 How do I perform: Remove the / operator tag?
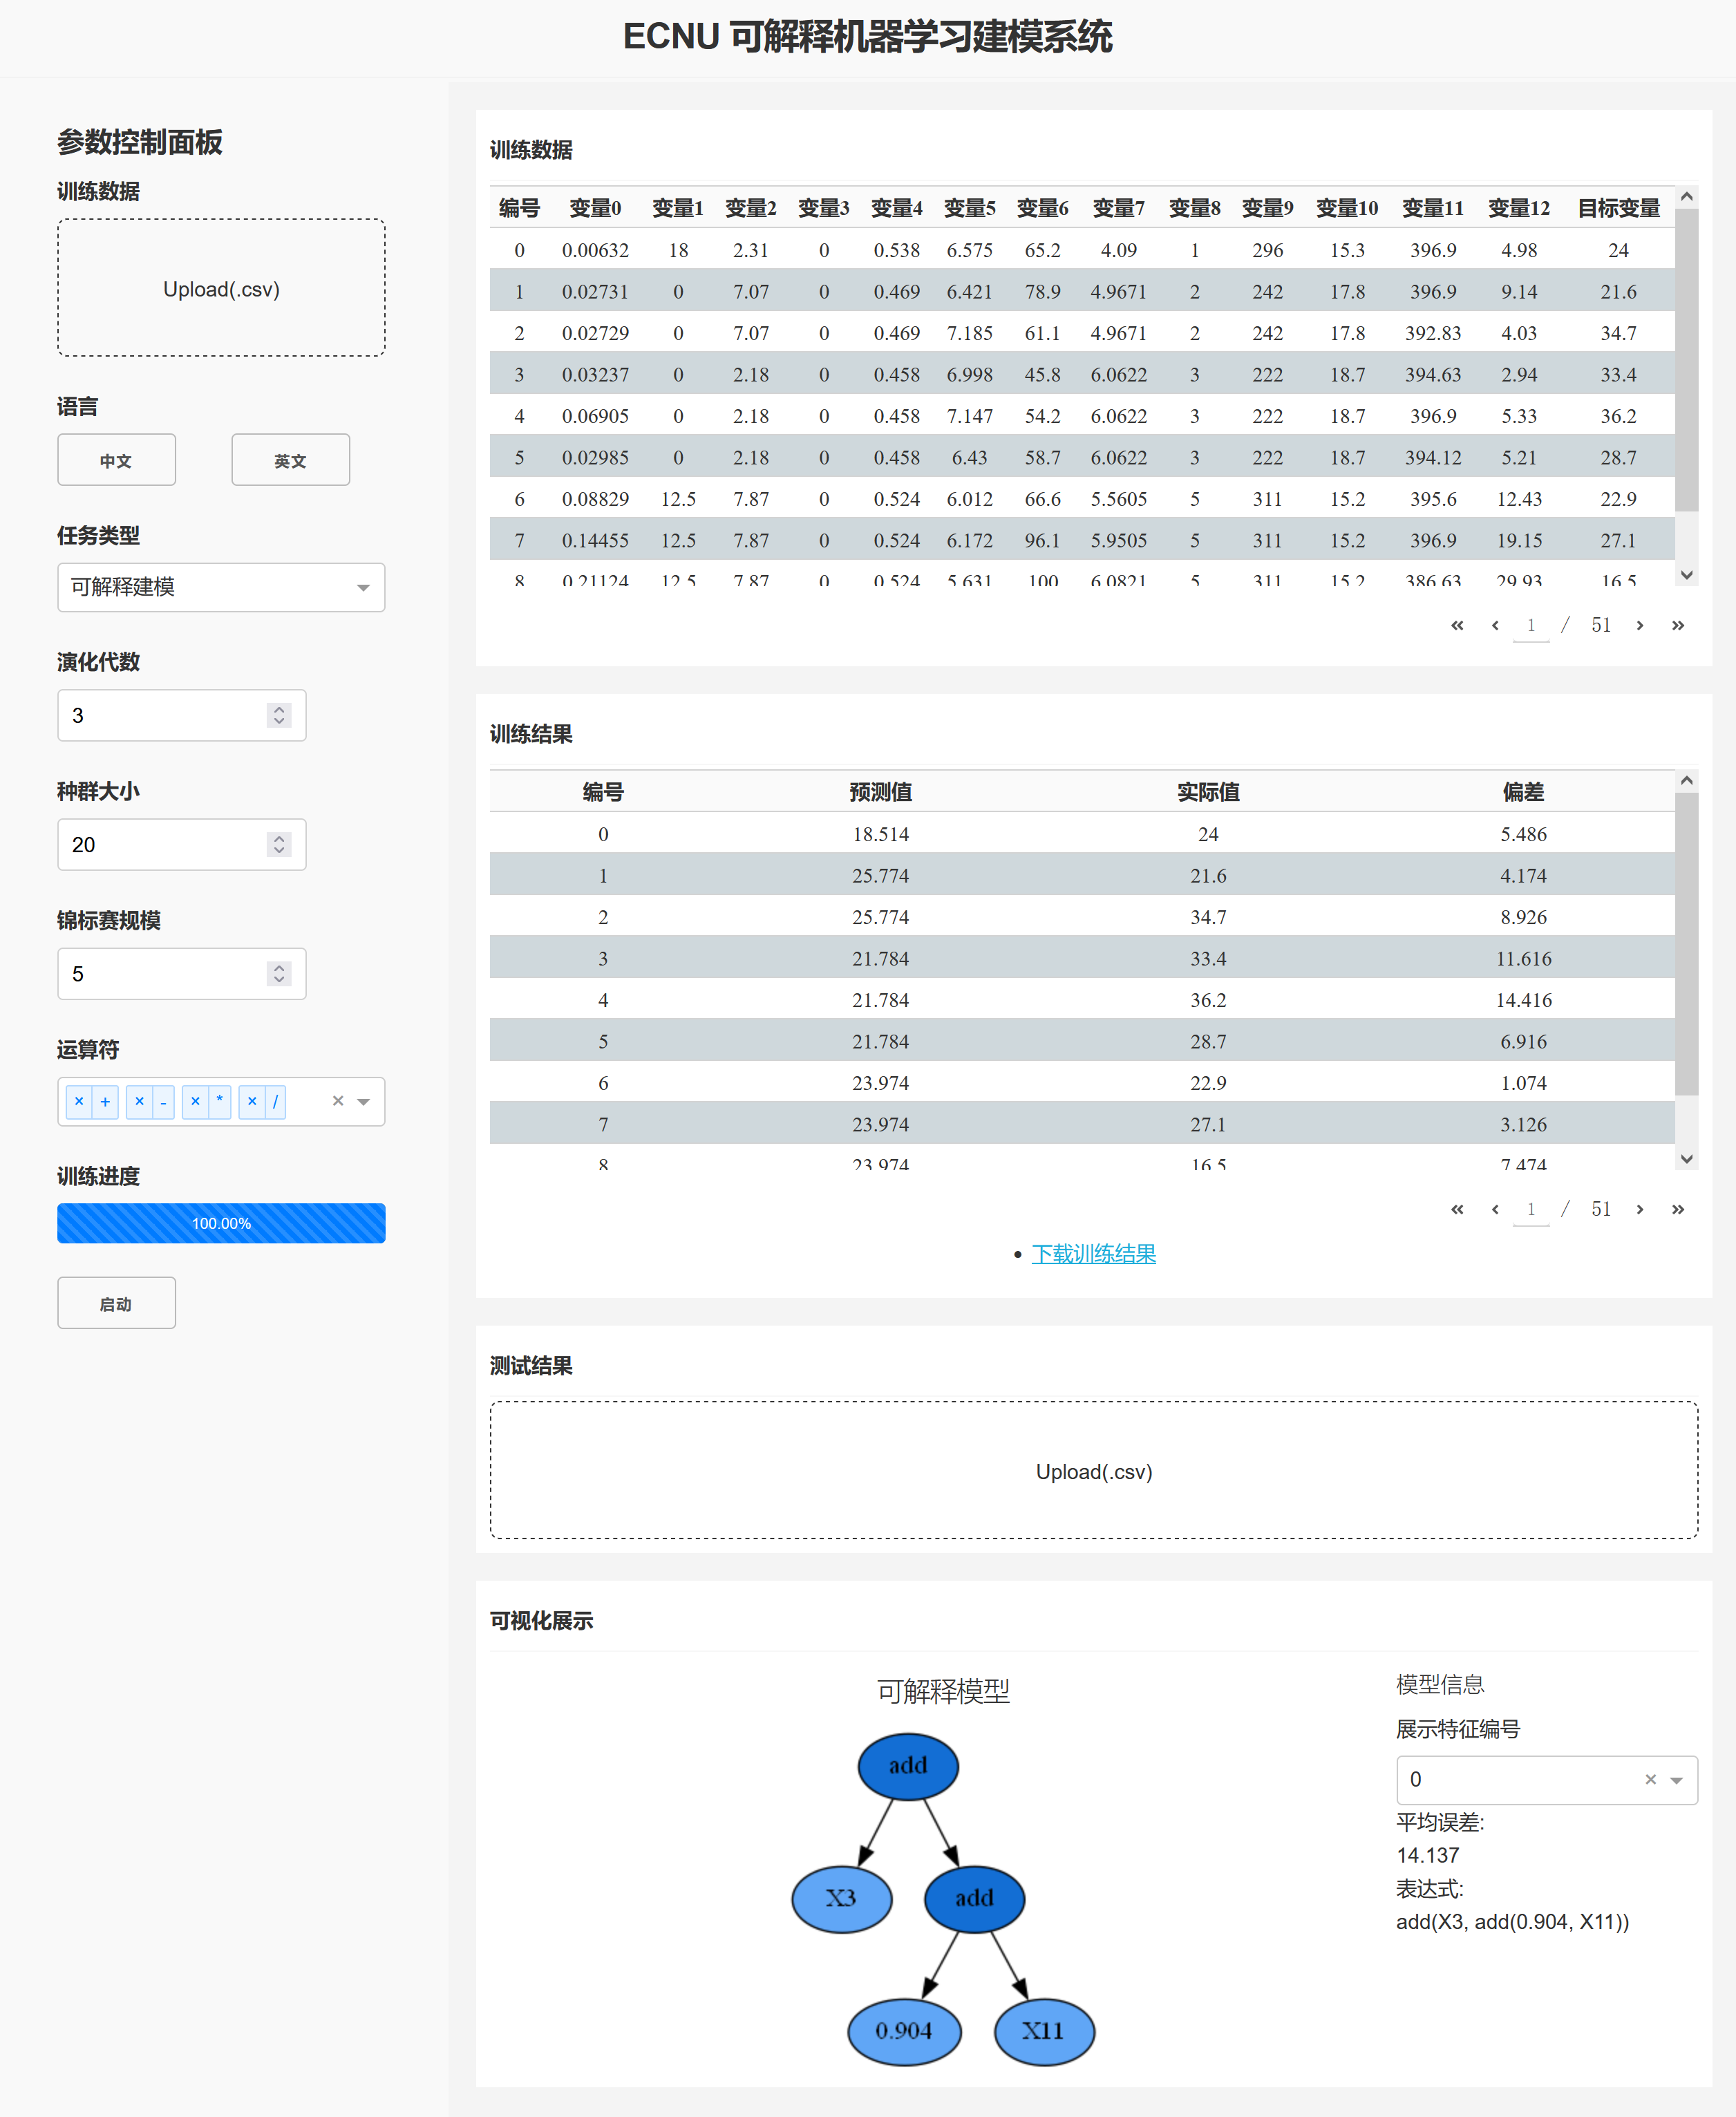(x=252, y=1101)
